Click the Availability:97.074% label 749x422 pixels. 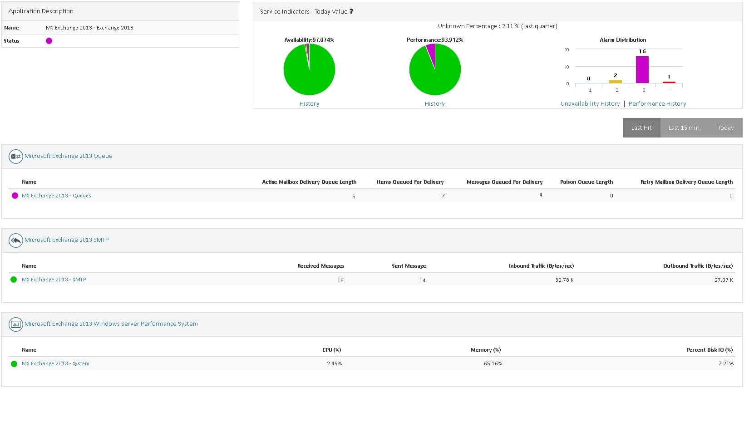coord(309,40)
